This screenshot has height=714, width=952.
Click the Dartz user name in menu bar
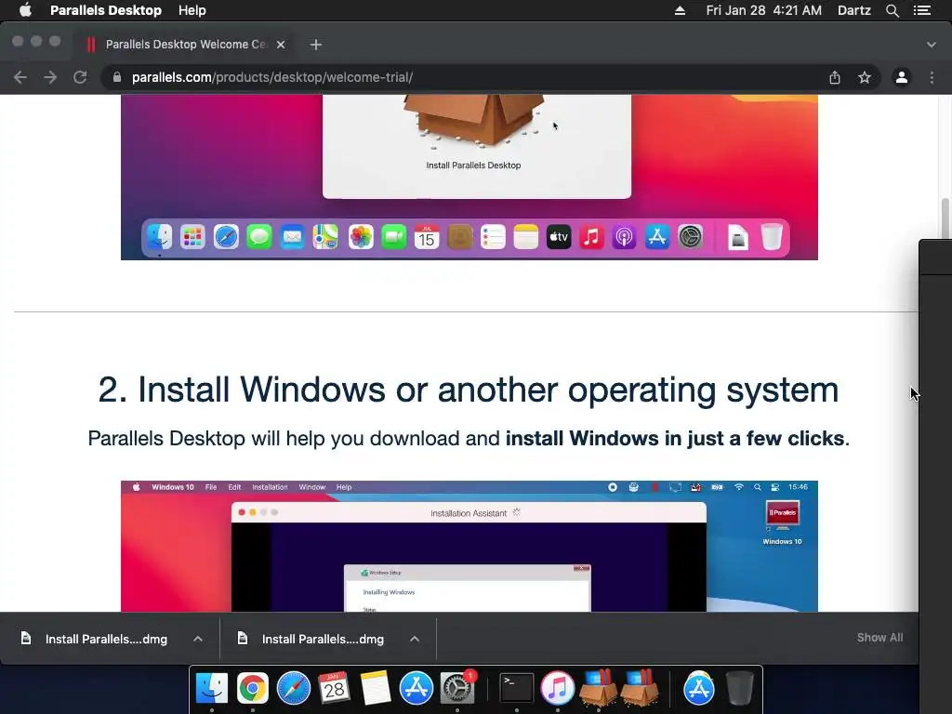853,10
